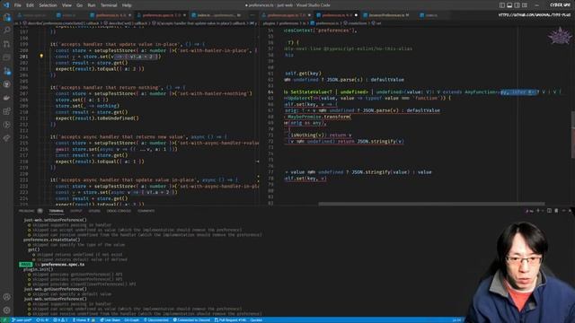The image size is (575, 323).
Task: Click the lightbulb code action on line 201
Action: (41, 57)
